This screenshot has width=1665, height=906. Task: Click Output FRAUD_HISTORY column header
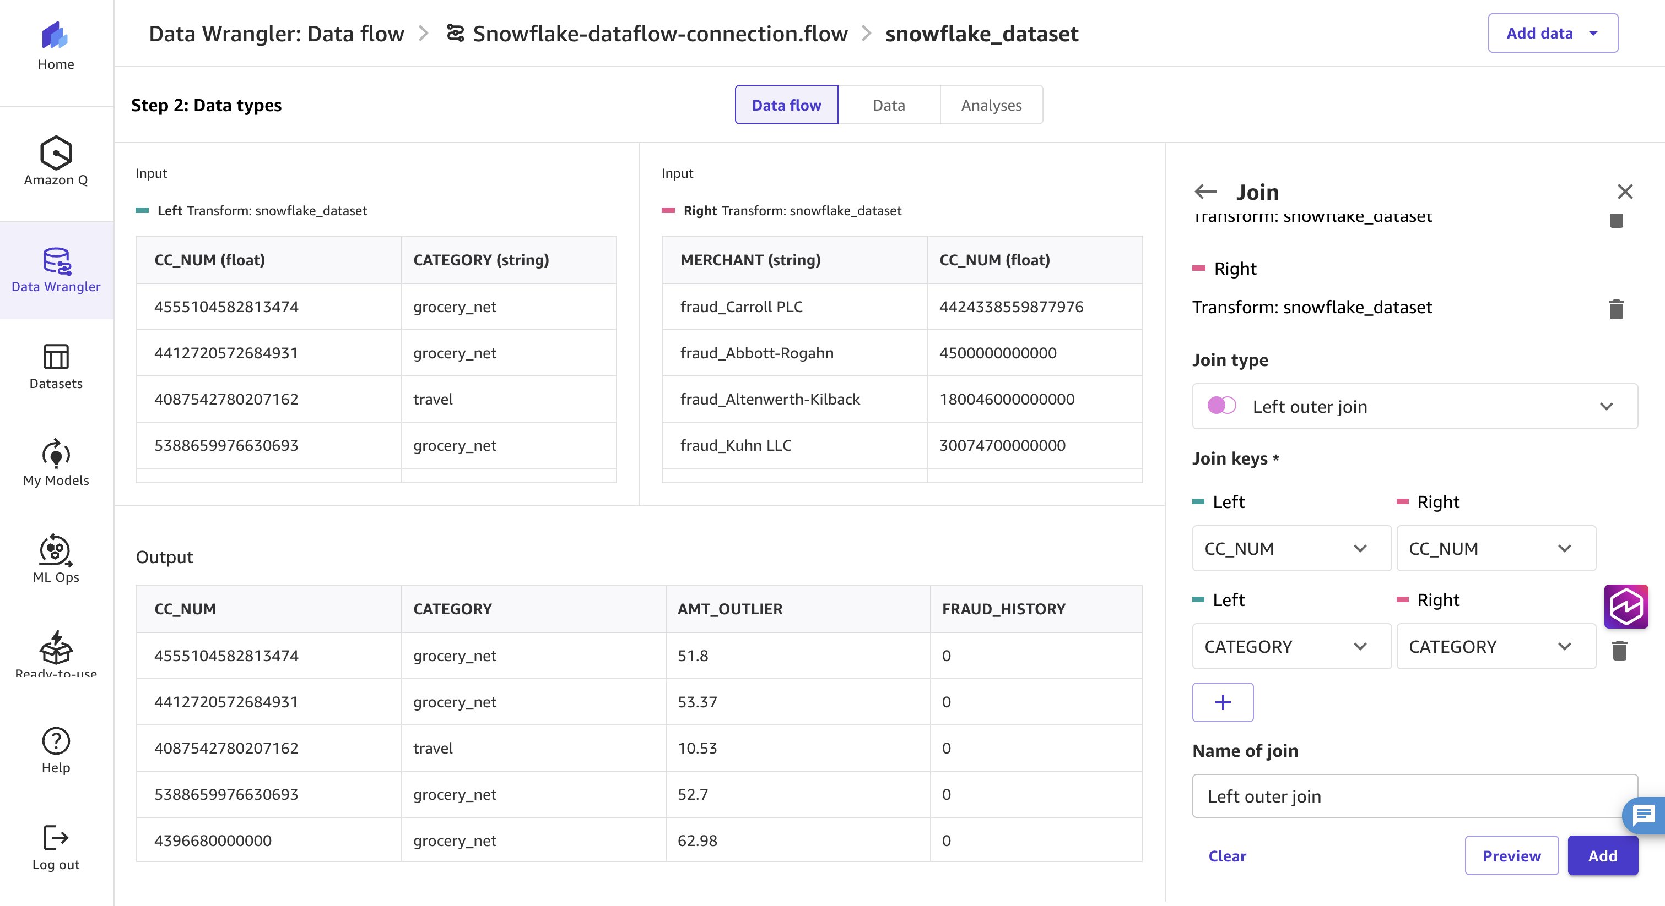[x=1036, y=608]
